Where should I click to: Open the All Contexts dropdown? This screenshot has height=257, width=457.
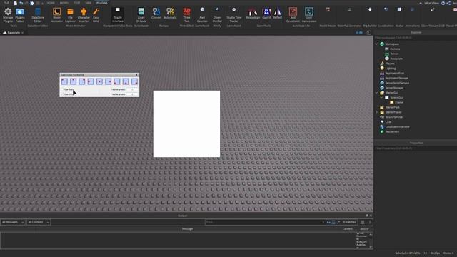pos(39,222)
